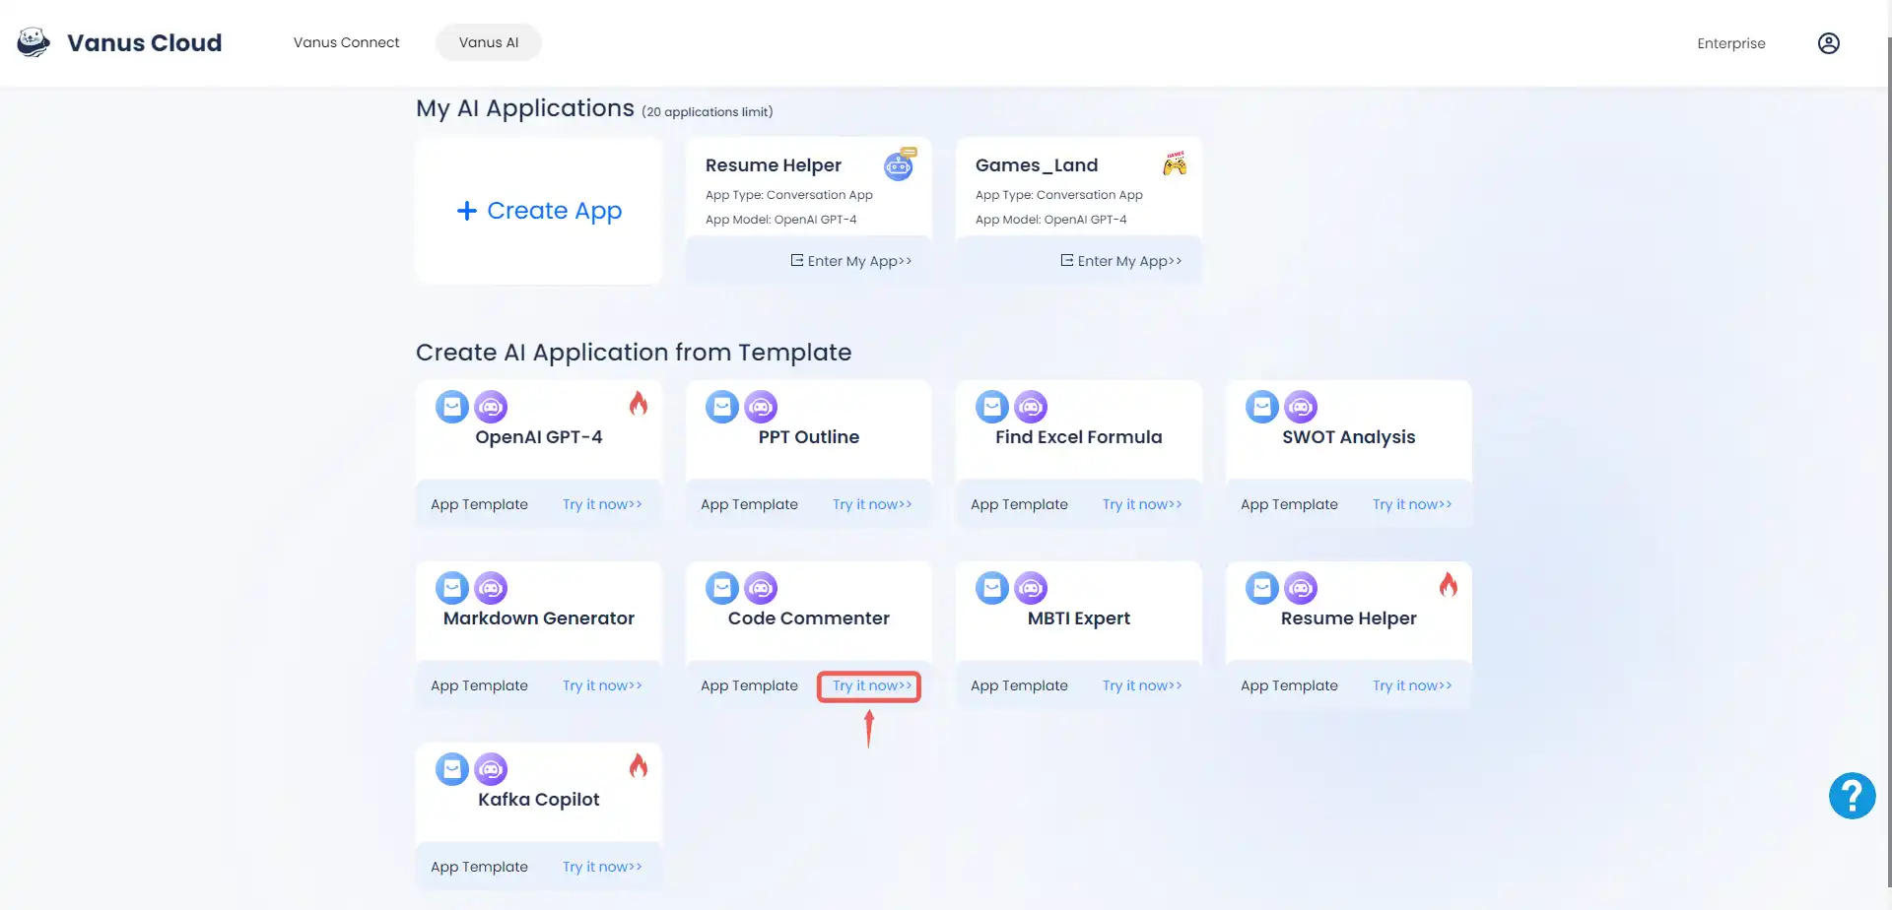
Task: Click the flame icon on Kafka Copilot template
Action: 639,765
